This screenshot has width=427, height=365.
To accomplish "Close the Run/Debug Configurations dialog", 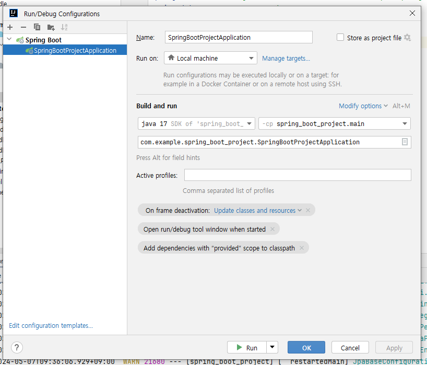I will 412,13.
